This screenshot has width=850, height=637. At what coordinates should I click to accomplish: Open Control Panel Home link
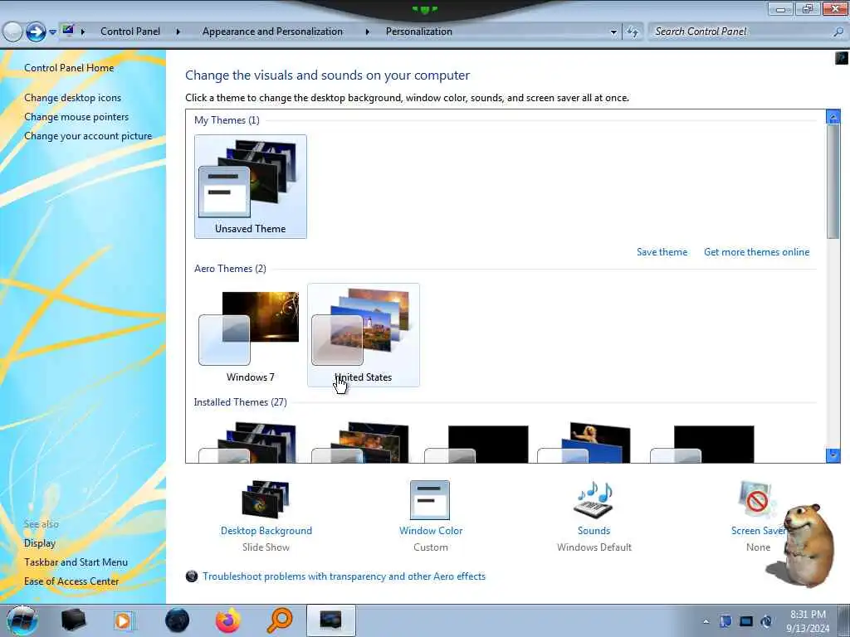69,68
